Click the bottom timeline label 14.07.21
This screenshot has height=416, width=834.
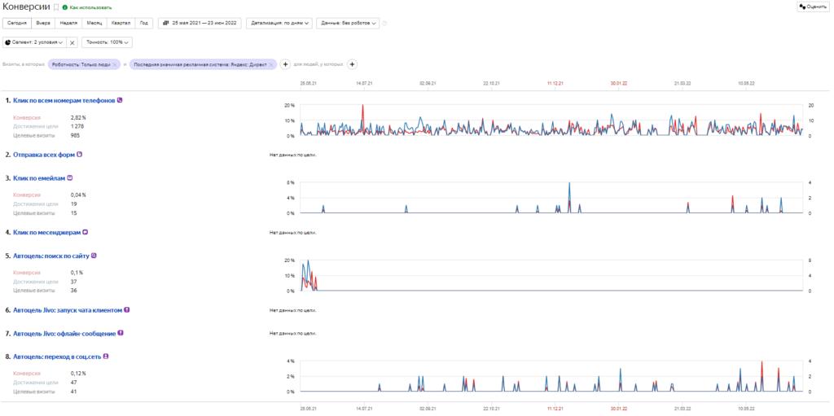[x=364, y=409]
